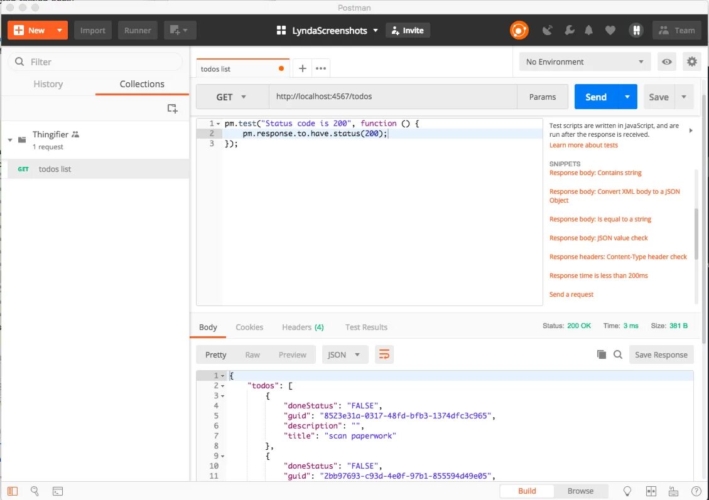The width and height of the screenshot is (709, 500).
Task: Select the Pretty response view
Action: [x=215, y=354]
